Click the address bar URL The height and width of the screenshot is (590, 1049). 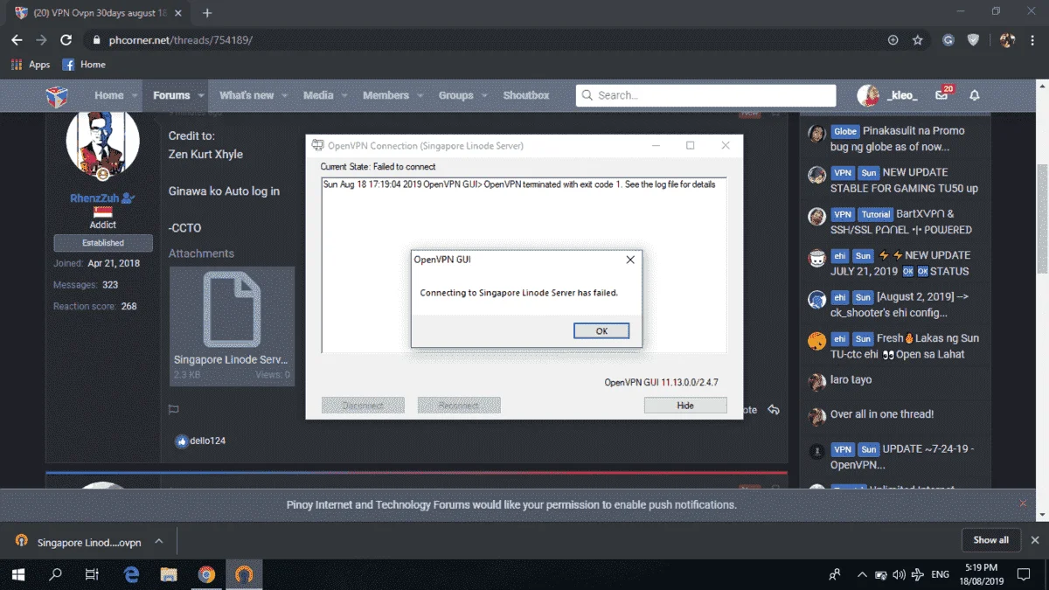(x=181, y=40)
